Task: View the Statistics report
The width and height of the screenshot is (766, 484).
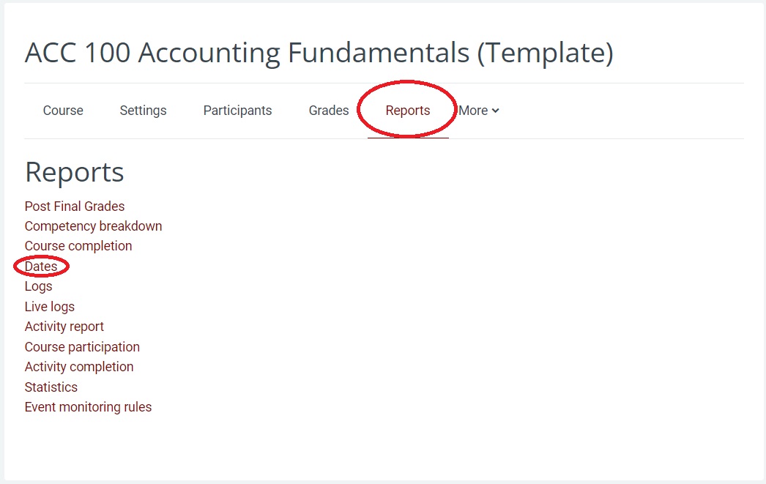Action: (51, 387)
